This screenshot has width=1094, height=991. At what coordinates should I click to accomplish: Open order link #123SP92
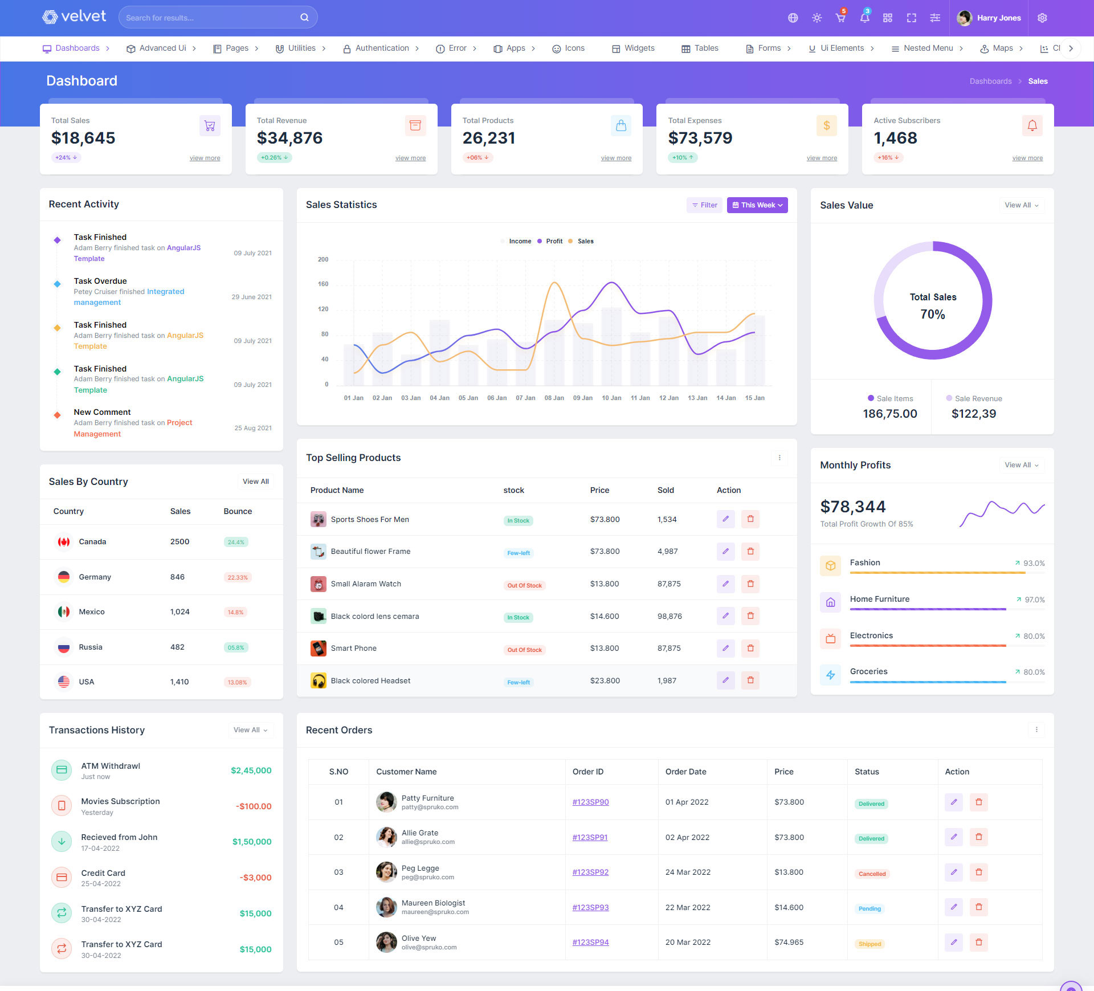[x=590, y=872]
